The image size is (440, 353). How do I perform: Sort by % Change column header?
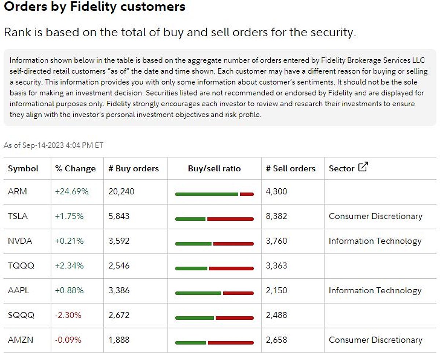[x=75, y=168]
